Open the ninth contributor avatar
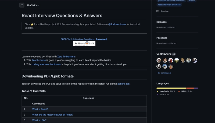Viewport: 215px width, 123px height. click(x=165, y=66)
